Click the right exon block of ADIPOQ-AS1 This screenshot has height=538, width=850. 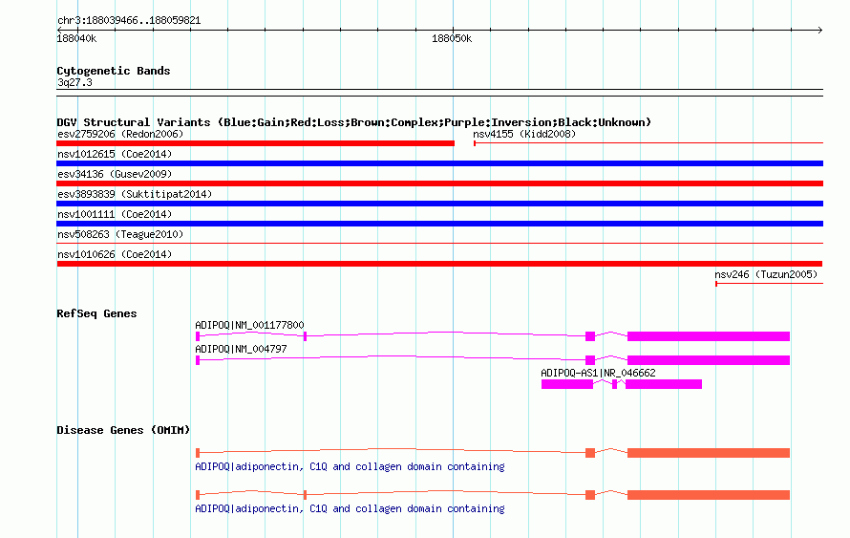[664, 384]
